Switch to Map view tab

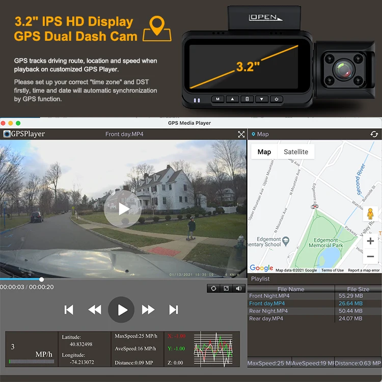(x=264, y=152)
